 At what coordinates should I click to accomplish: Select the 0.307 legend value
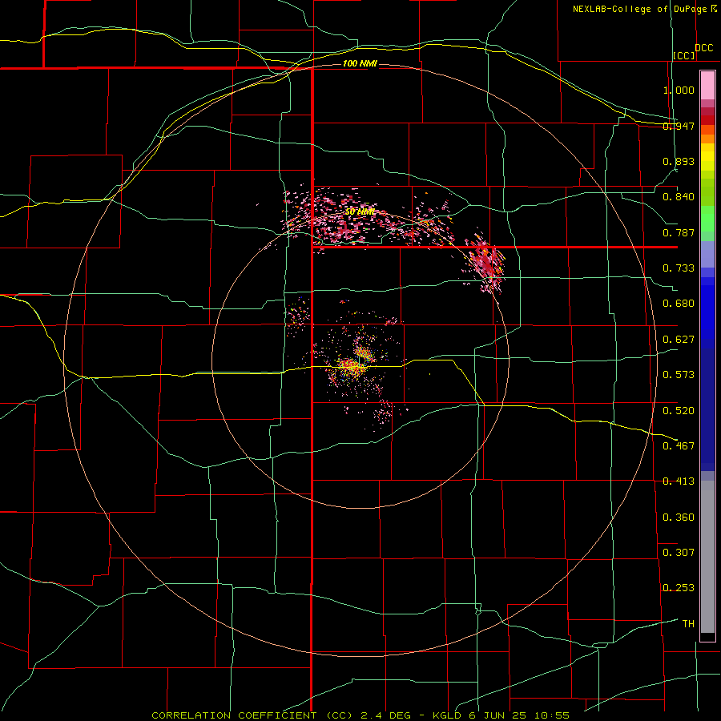click(x=679, y=553)
